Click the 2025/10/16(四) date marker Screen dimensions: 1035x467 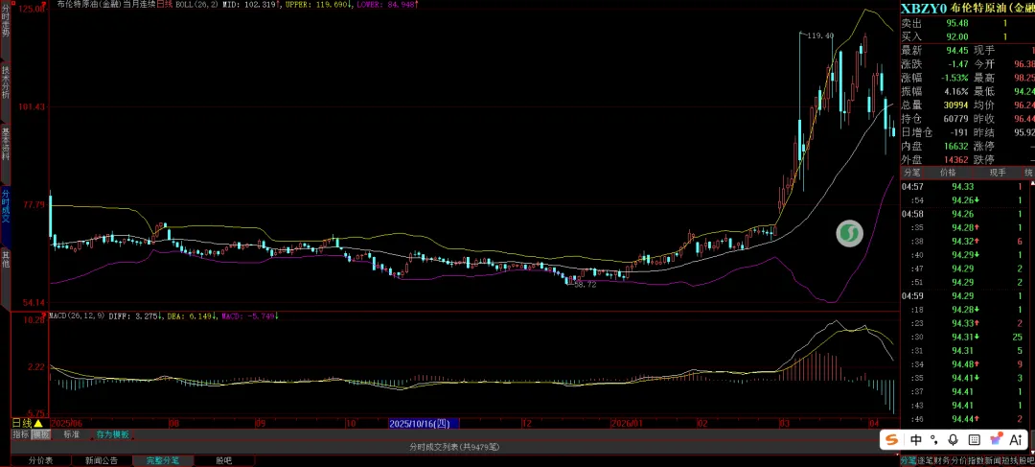424,423
